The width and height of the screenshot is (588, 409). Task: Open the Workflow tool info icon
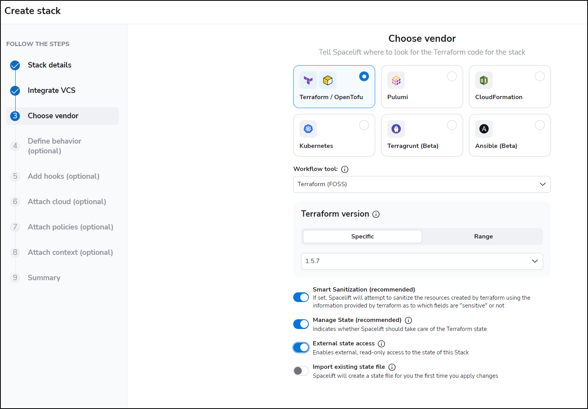(x=345, y=169)
